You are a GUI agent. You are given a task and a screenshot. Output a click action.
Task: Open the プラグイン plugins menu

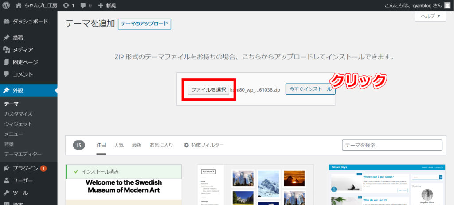tap(25, 168)
